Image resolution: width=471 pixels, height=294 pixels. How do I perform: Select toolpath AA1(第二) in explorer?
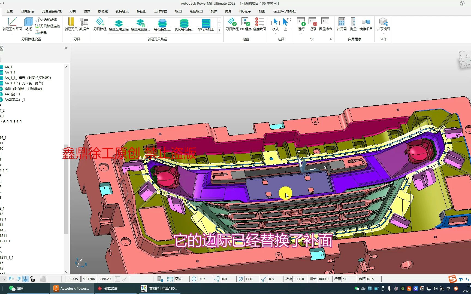[x=12, y=94]
